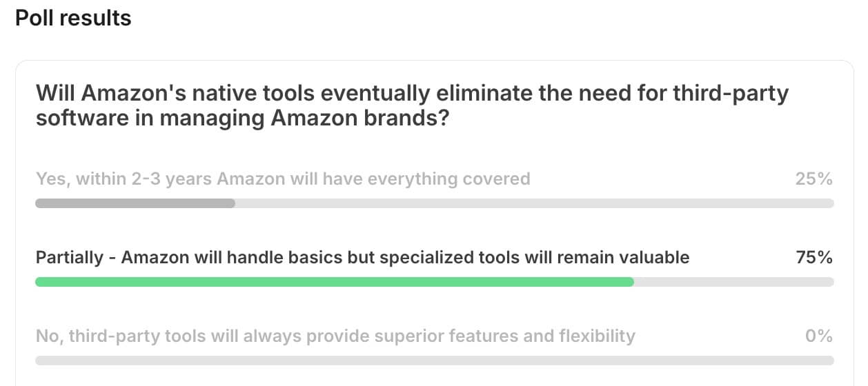Click the "Poll results" heading
Screen dimensions: 868x386
[73, 18]
